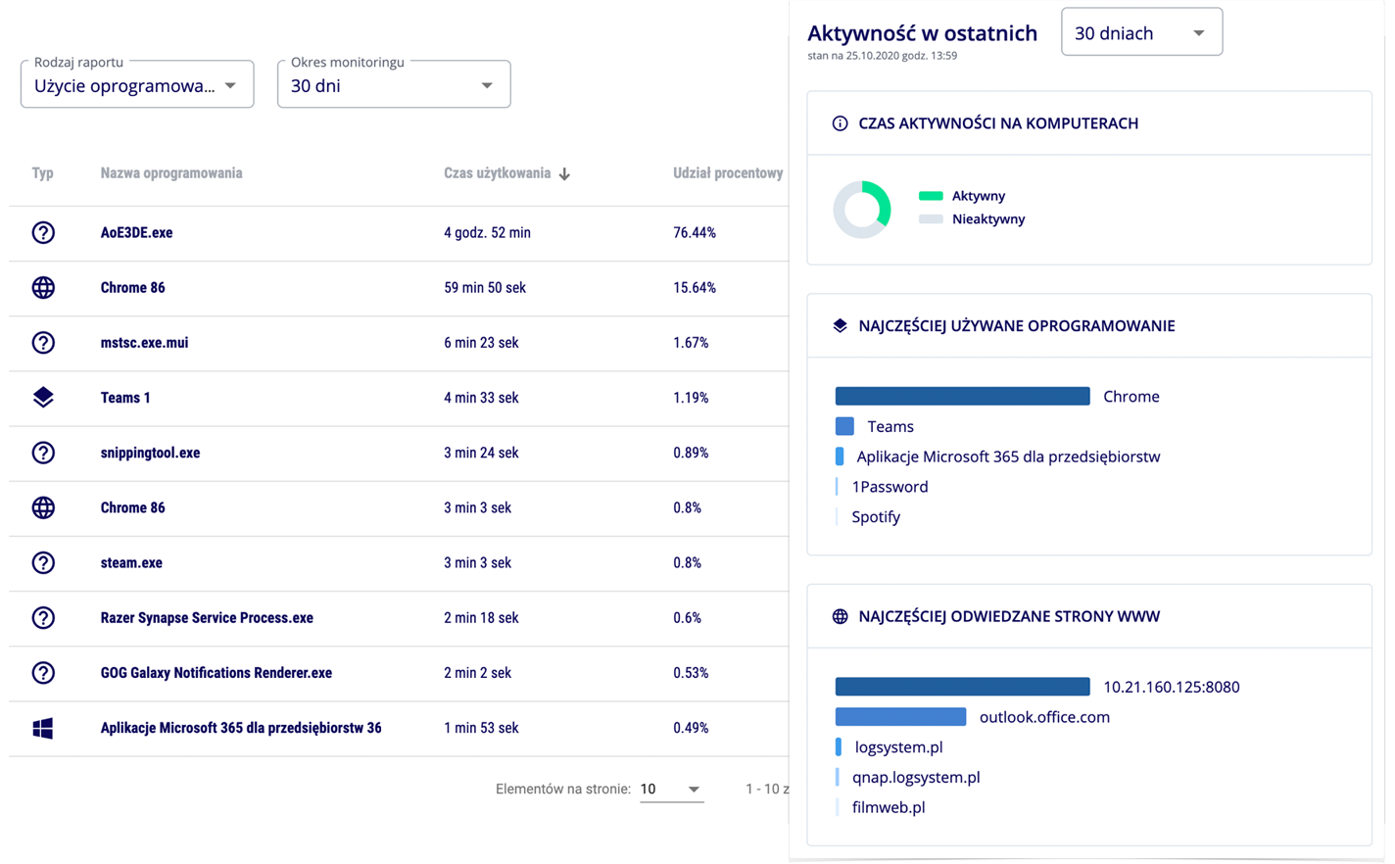Open the Teams 1 software entry

(125, 398)
